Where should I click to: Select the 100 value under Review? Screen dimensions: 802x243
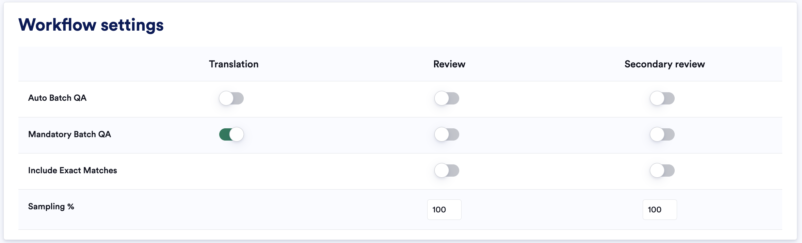pos(439,210)
